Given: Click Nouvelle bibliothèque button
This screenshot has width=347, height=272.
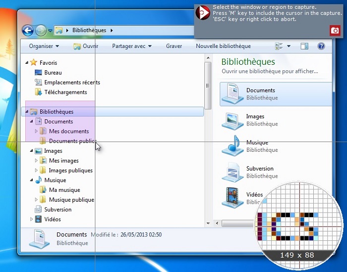Looking at the screenshot, I should 223,46.
